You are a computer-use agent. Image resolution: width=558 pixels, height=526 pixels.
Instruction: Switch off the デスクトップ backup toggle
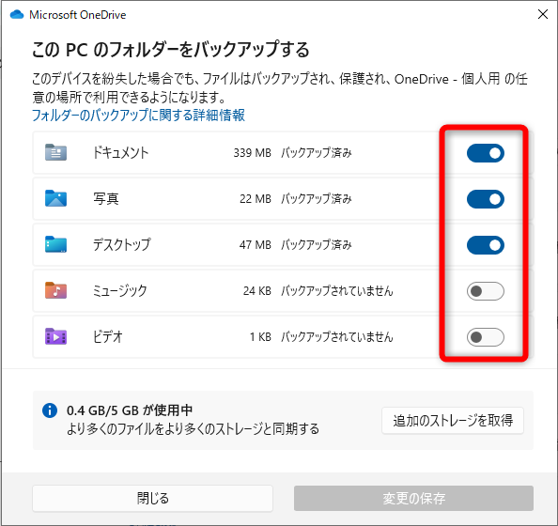(486, 245)
